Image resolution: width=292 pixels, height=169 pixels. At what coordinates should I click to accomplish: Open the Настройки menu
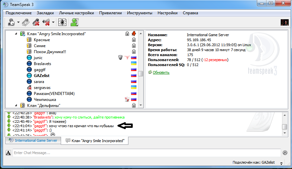(x=168, y=13)
